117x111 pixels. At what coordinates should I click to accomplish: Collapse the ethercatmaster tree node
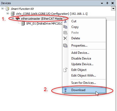pos(13,18)
